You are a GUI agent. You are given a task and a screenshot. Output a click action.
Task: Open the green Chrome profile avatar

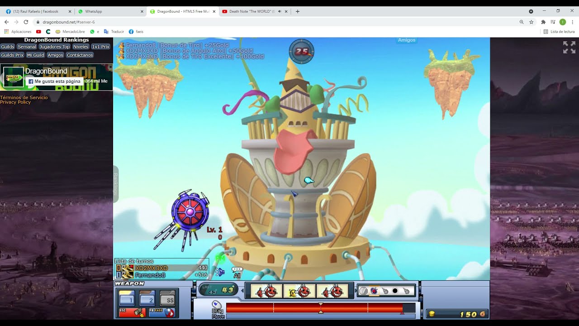click(x=563, y=22)
